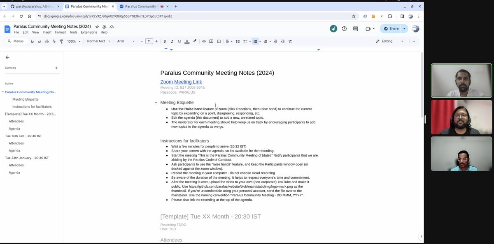Image resolution: width=494 pixels, height=244 pixels.
Task: Open the text color picker
Action: click(x=187, y=41)
